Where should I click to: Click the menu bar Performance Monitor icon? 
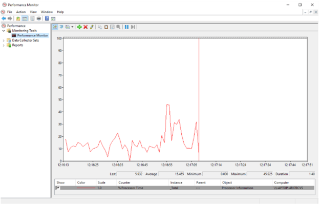(3, 12)
